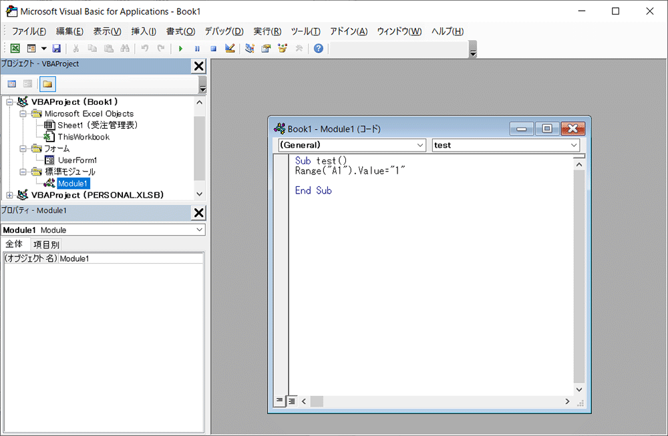Expand the VBAProject (PERSONAL.XLSB) tree node
The width and height of the screenshot is (668, 436).
point(9,195)
